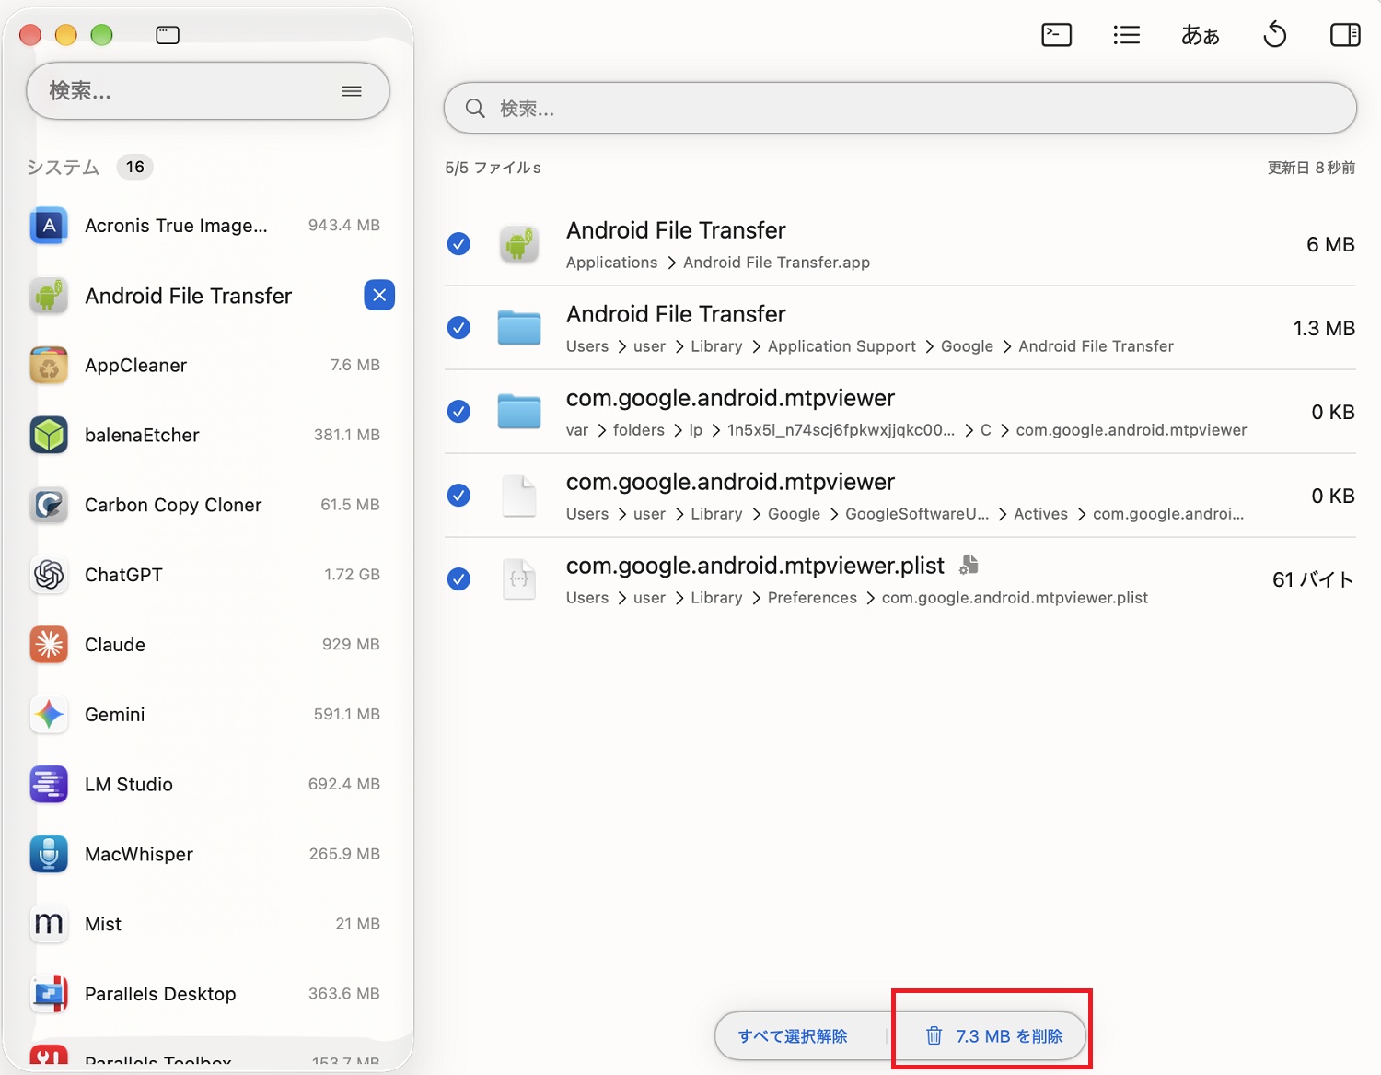Select the Acronis True Image app icon
Screen dimensions: 1381x1075
(49, 226)
